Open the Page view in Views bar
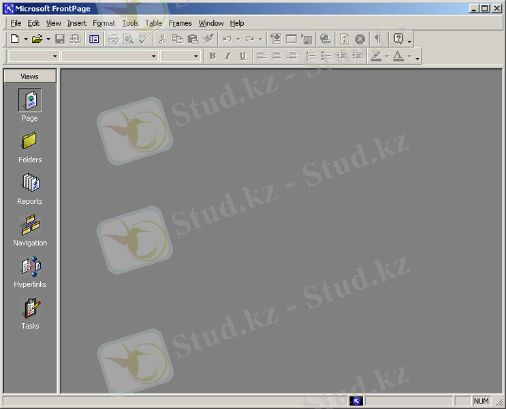 (x=29, y=101)
